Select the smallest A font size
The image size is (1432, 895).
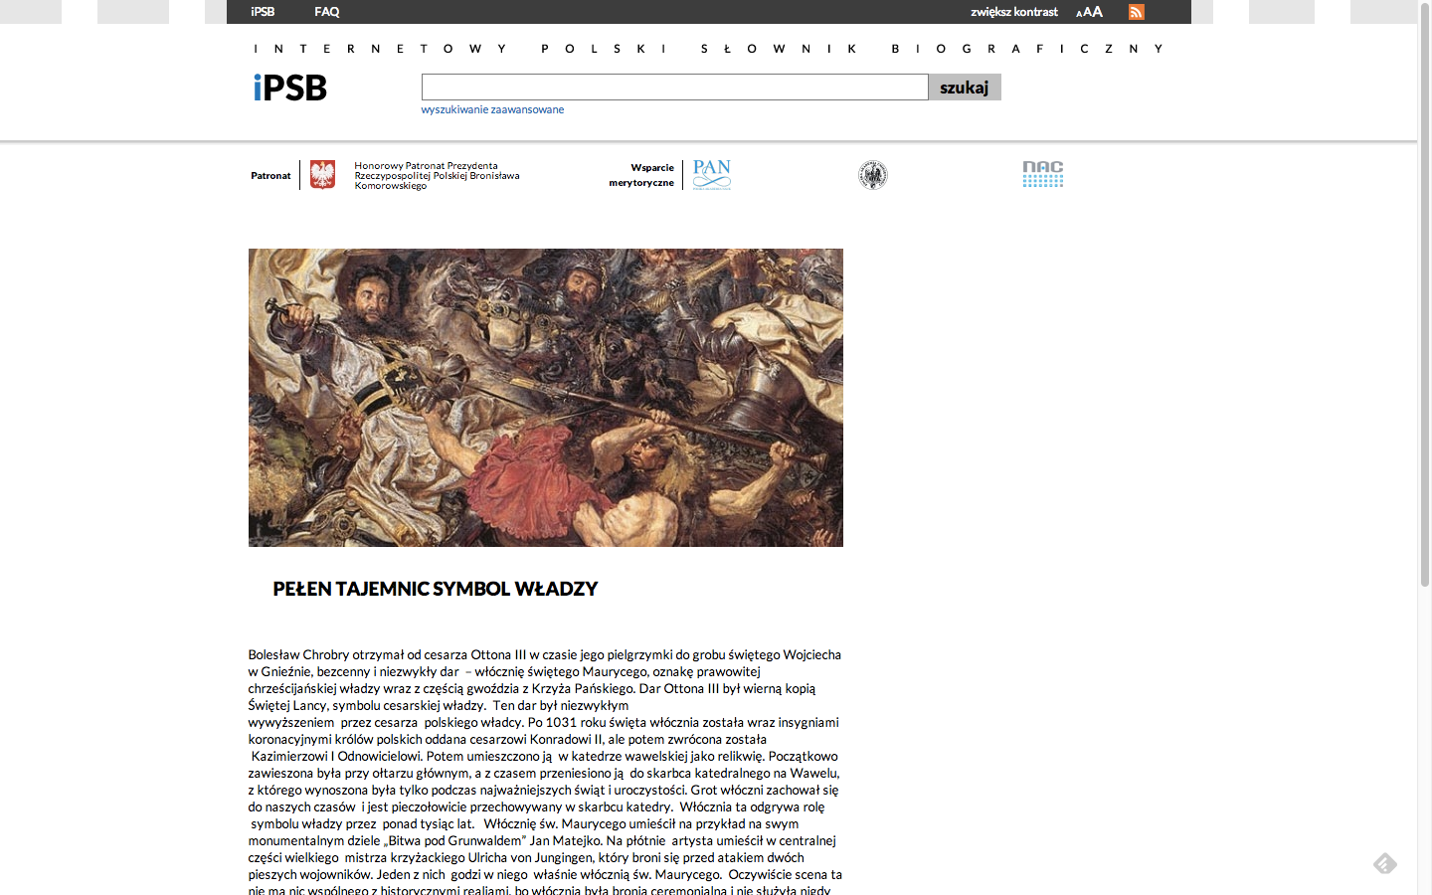[1079, 14]
